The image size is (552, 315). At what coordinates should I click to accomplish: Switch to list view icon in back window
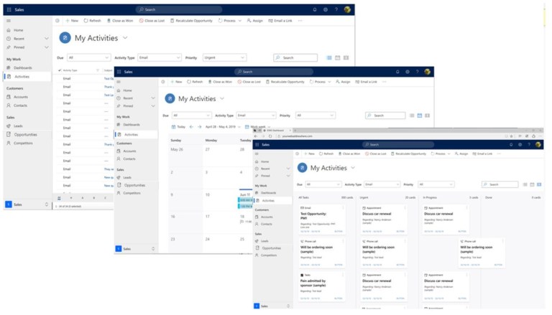pyautogui.click(x=329, y=57)
